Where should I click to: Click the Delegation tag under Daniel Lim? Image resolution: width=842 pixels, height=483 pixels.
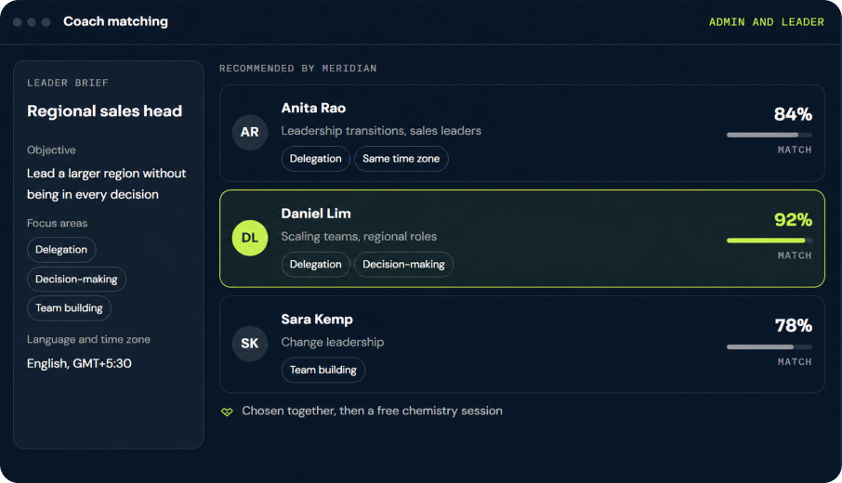(316, 265)
